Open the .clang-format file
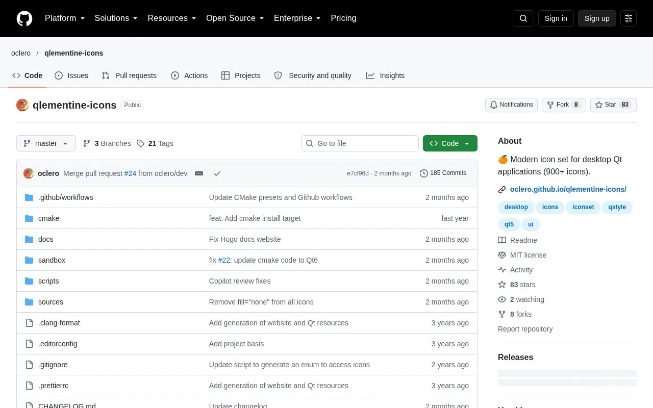The width and height of the screenshot is (653, 408). point(59,323)
